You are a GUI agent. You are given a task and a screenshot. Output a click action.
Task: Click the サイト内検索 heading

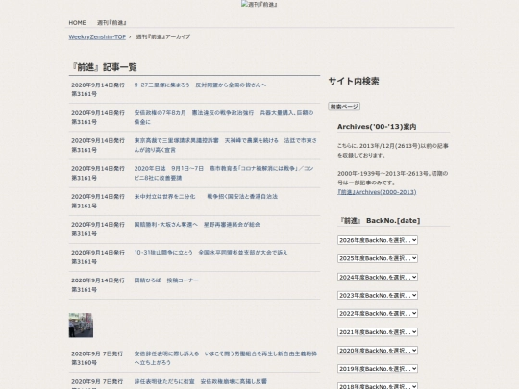pyautogui.click(x=354, y=81)
